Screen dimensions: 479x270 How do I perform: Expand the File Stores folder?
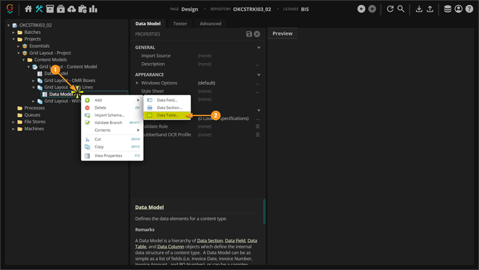point(14,122)
